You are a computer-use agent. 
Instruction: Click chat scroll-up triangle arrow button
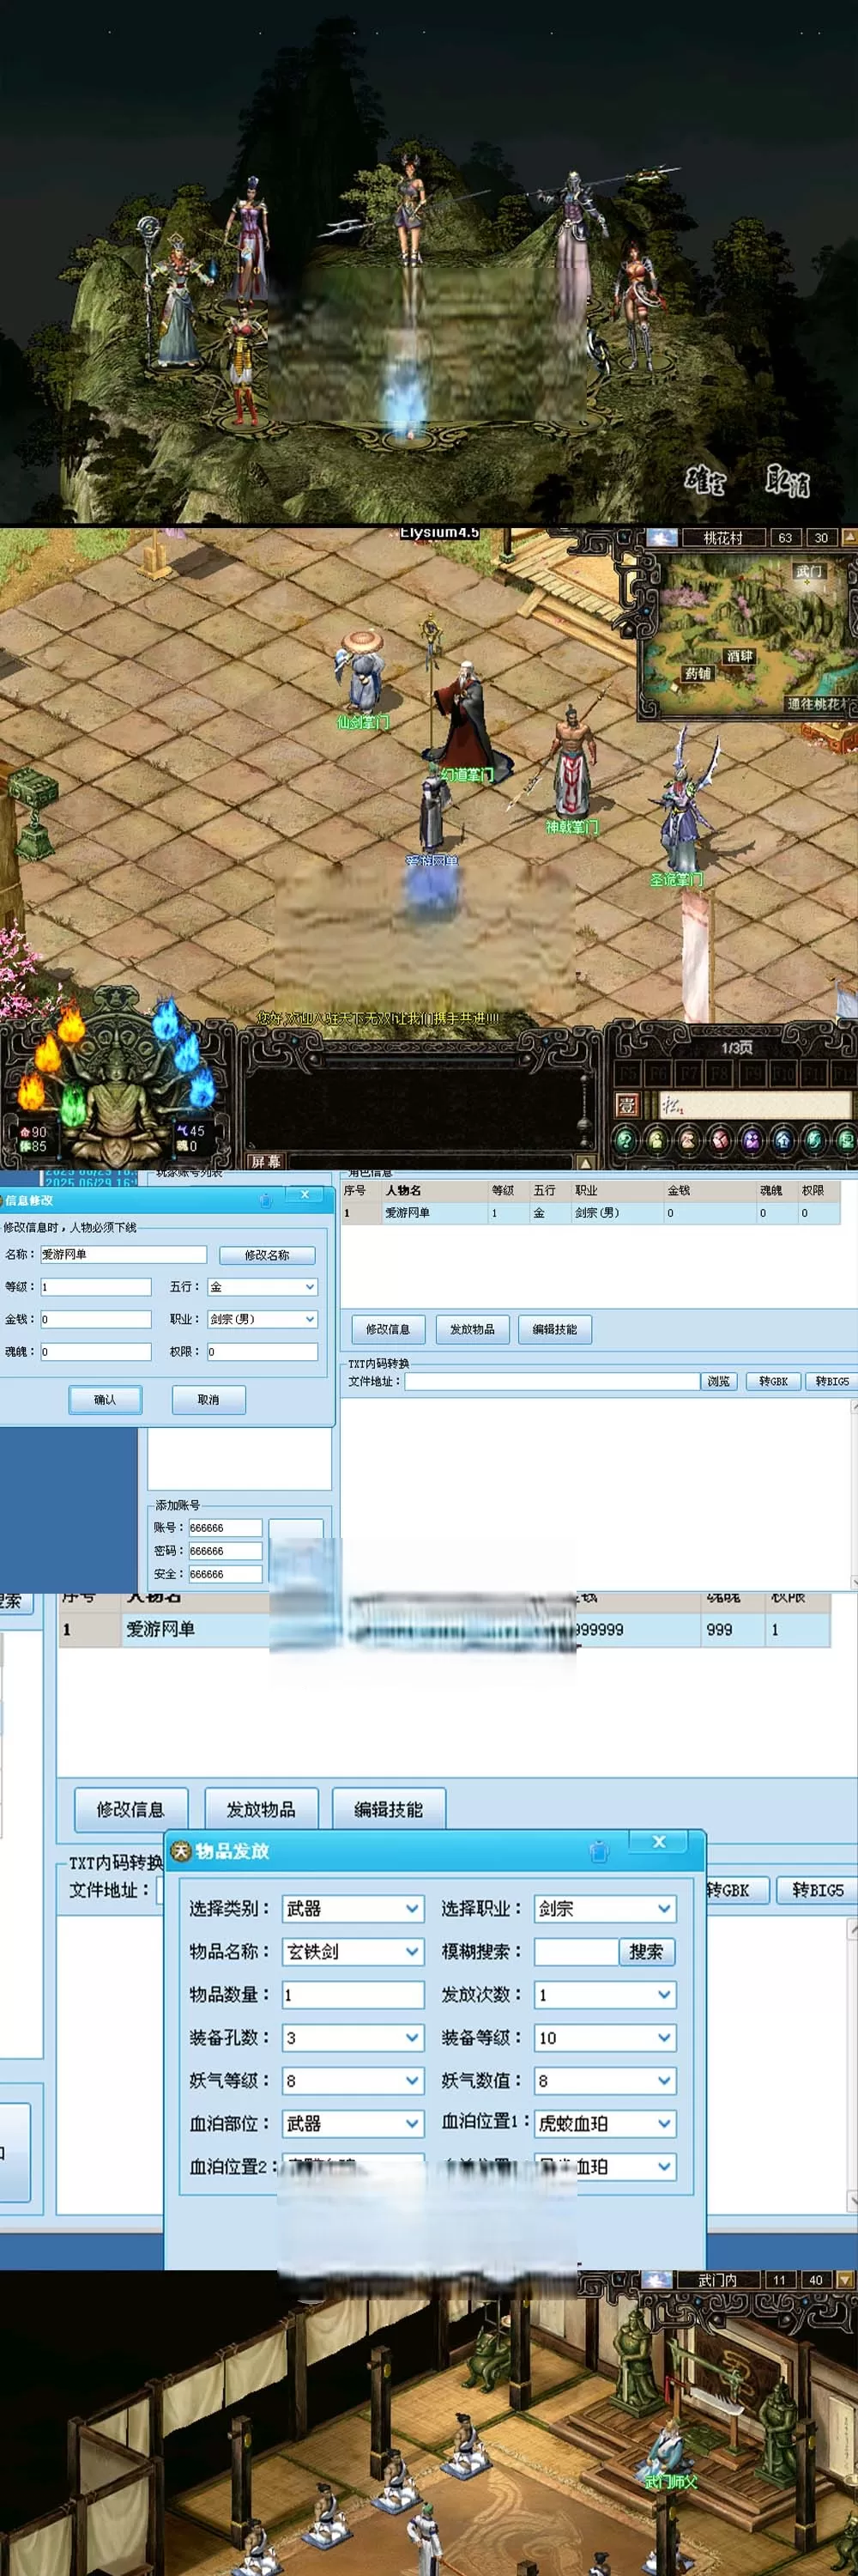pyautogui.click(x=585, y=1162)
